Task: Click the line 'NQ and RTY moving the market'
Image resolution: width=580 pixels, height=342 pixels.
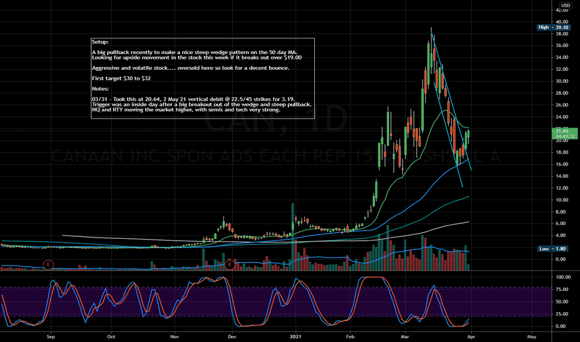Action: pos(186,110)
